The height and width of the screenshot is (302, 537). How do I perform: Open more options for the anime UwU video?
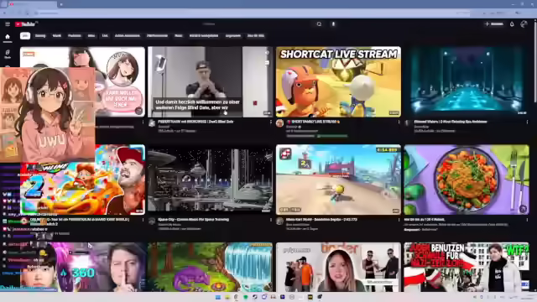[143, 122]
